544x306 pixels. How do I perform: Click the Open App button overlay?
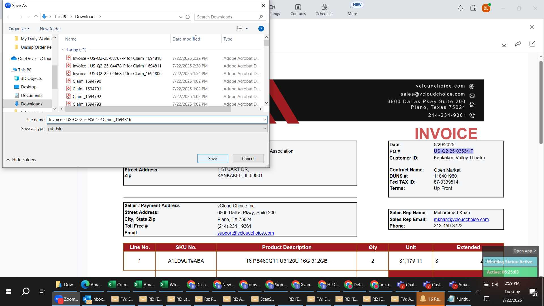[524, 251]
